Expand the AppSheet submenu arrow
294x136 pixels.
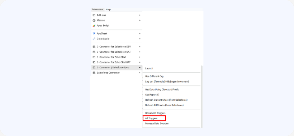coord(140,33)
